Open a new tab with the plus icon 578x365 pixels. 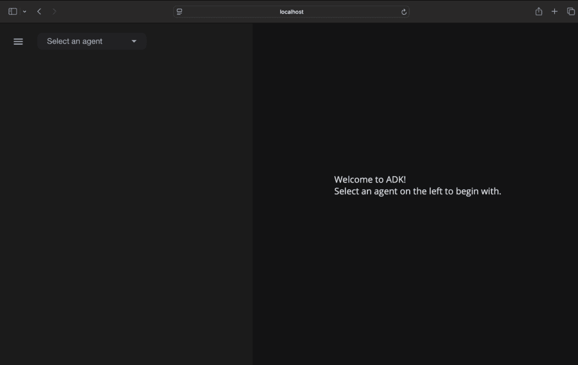(554, 11)
